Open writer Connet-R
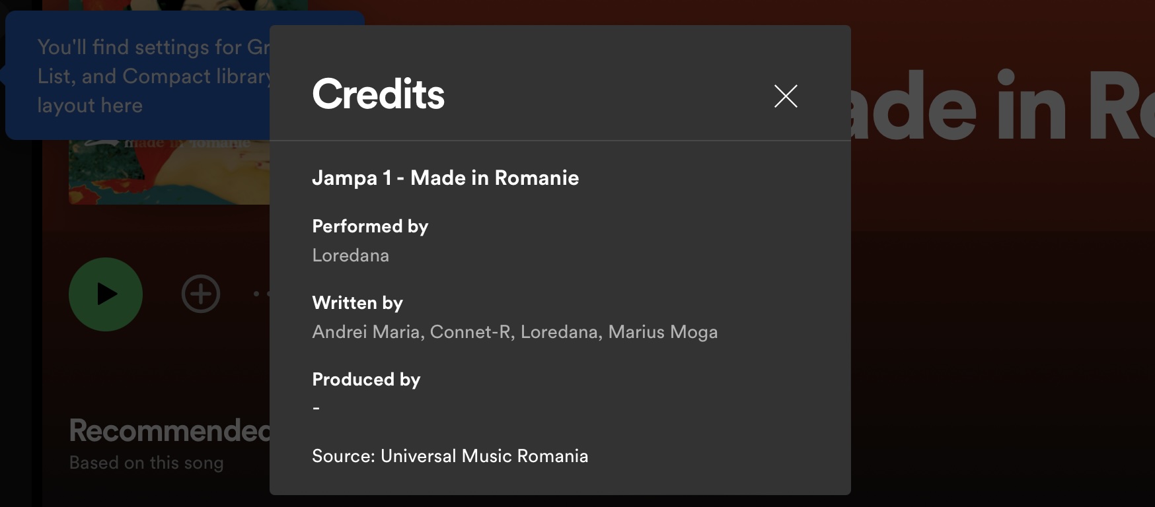Viewport: 1155px width, 507px height. point(470,332)
